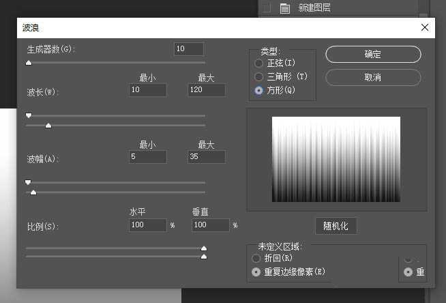446x303 pixels.
Task: Enable the 折回 (Wrap Around) option
Action: click(256, 259)
